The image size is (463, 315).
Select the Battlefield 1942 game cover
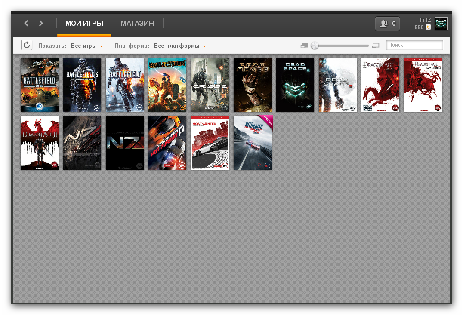point(40,85)
